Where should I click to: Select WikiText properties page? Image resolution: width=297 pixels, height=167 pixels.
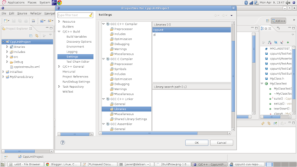68,92
